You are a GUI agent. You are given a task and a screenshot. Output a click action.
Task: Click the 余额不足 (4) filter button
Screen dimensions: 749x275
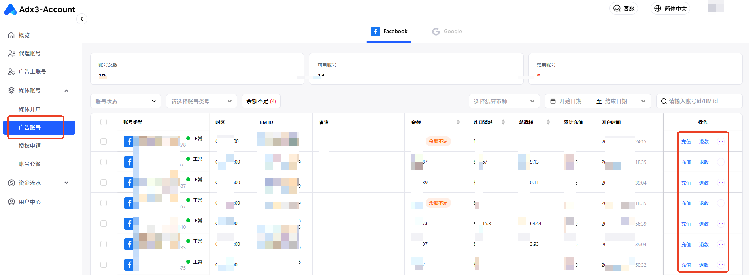tap(261, 102)
